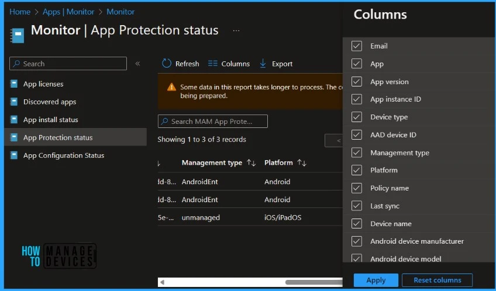The width and height of the screenshot is (496, 291).
Task: Click the Management type column header
Action: pos(212,162)
